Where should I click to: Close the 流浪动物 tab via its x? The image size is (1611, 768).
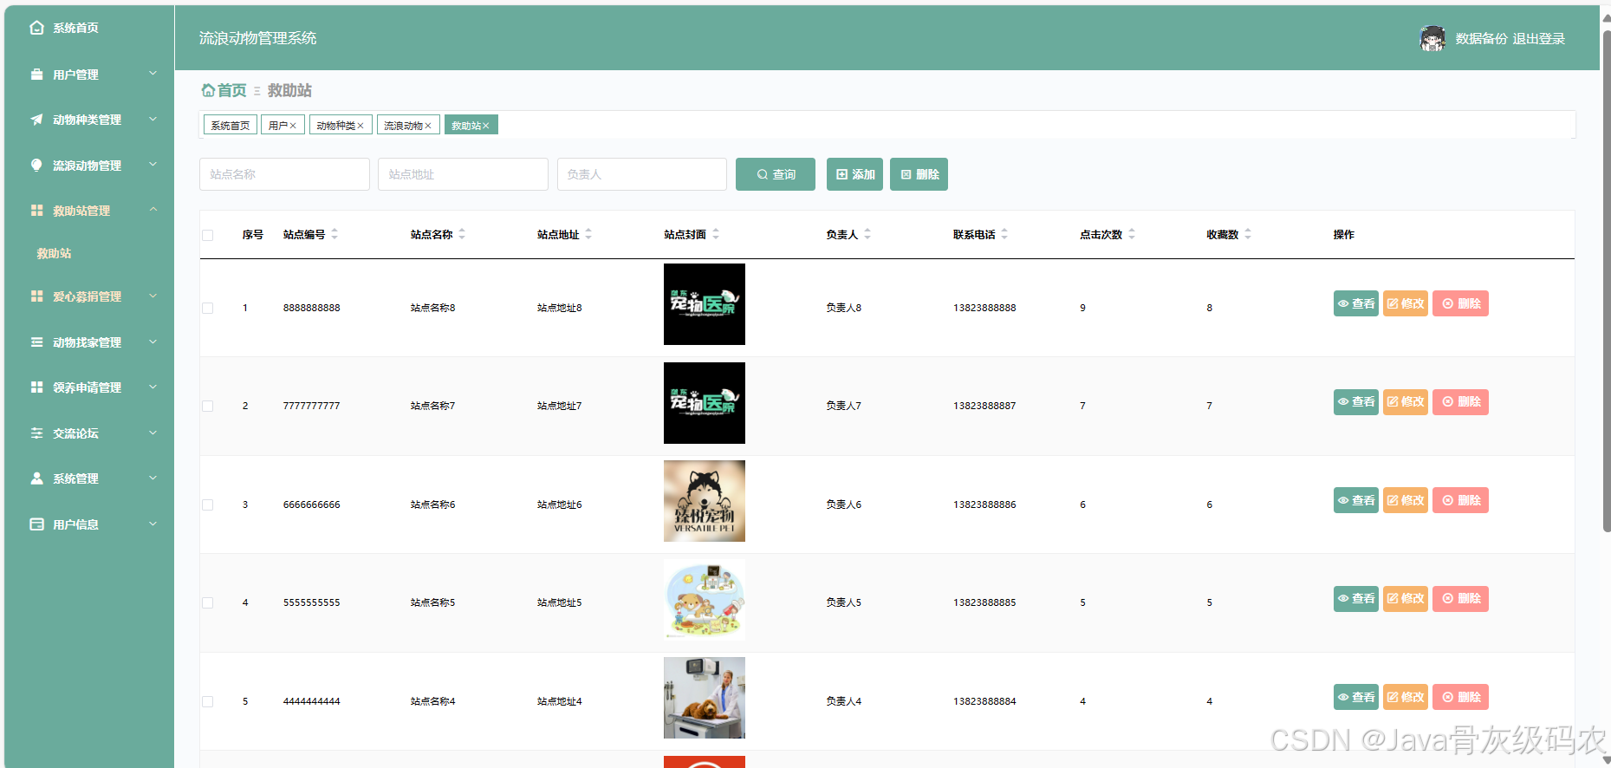[428, 126]
